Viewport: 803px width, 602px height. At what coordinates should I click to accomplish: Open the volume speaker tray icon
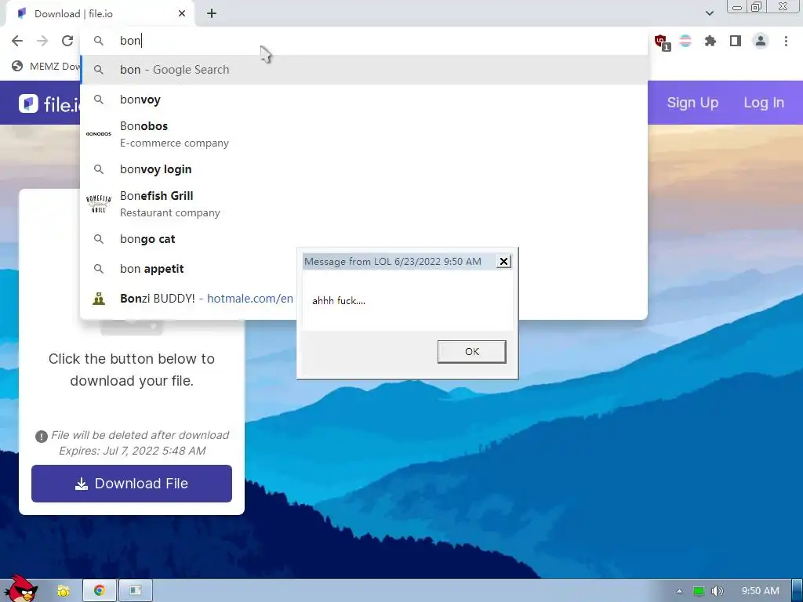click(x=718, y=591)
